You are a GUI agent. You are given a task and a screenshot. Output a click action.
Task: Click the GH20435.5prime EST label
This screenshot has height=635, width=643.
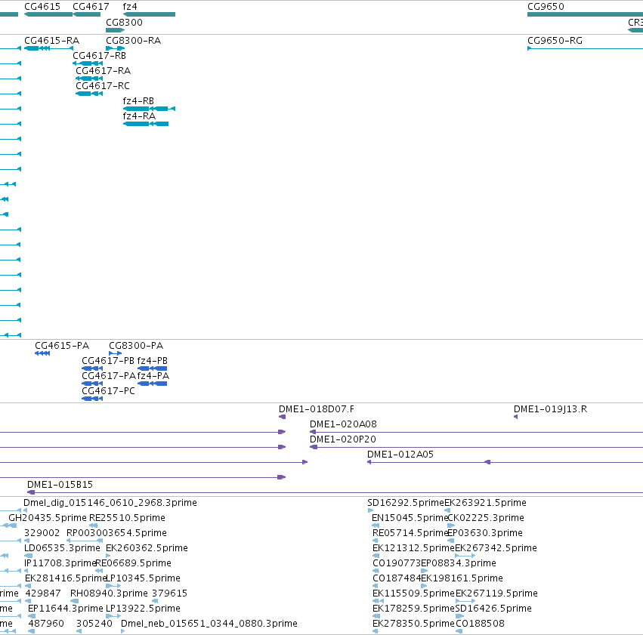(48, 518)
